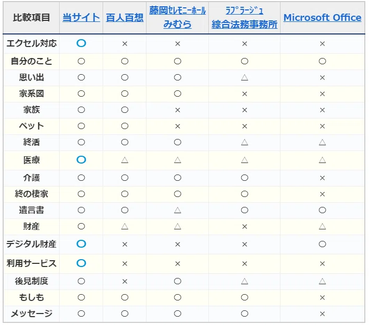The width and height of the screenshot is (369, 325).
Task: Click the 医療 row label
Action: coord(31,160)
